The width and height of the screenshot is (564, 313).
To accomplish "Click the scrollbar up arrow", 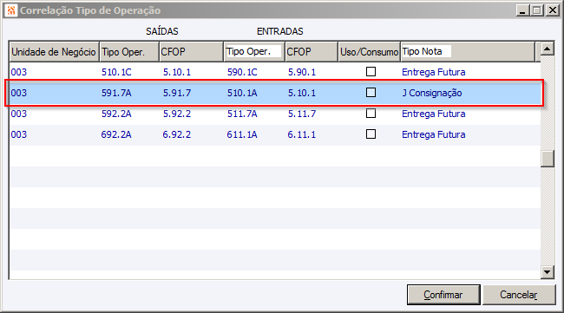I will click(548, 49).
